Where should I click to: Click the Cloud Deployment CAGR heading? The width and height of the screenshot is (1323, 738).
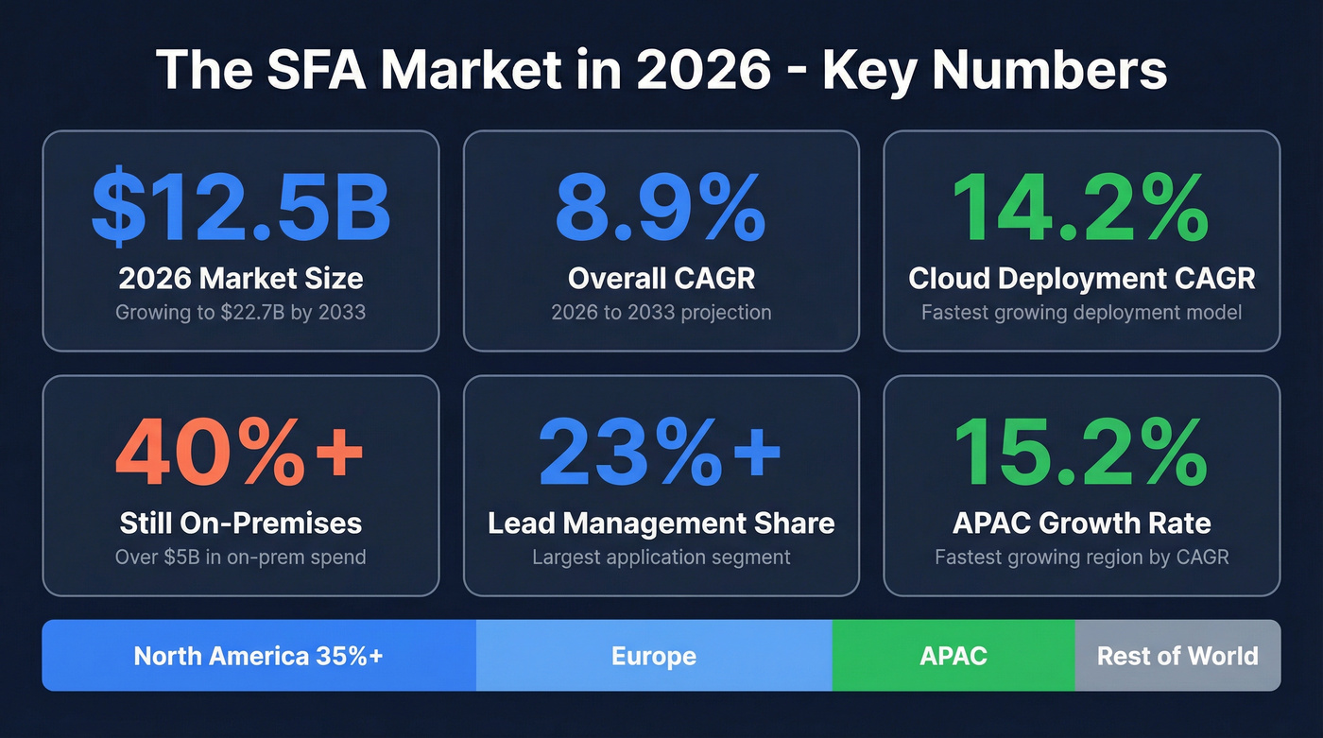(x=1081, y=279)
